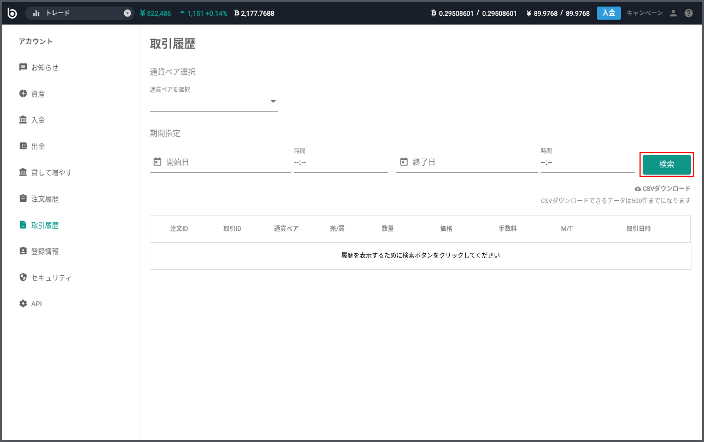
Task: Click the 終了日 calendar icon
Action: [x=404, y=162]
